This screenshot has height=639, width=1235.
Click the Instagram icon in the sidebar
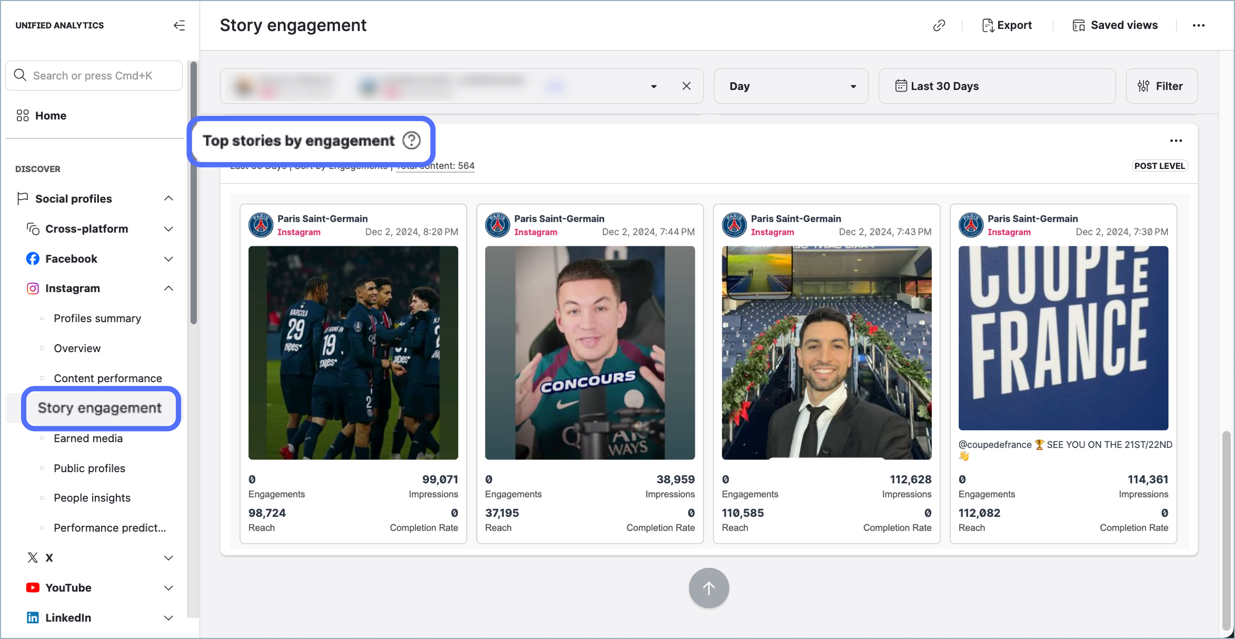[x=32, y=288]
